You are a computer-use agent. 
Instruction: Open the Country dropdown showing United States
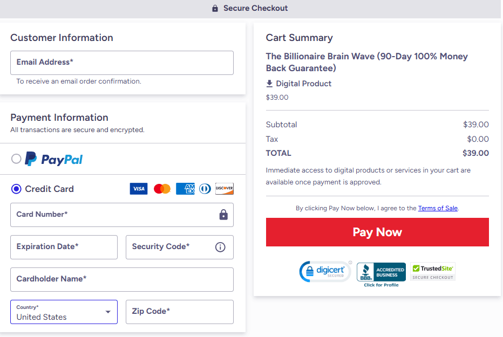click(x=64, y=312)
